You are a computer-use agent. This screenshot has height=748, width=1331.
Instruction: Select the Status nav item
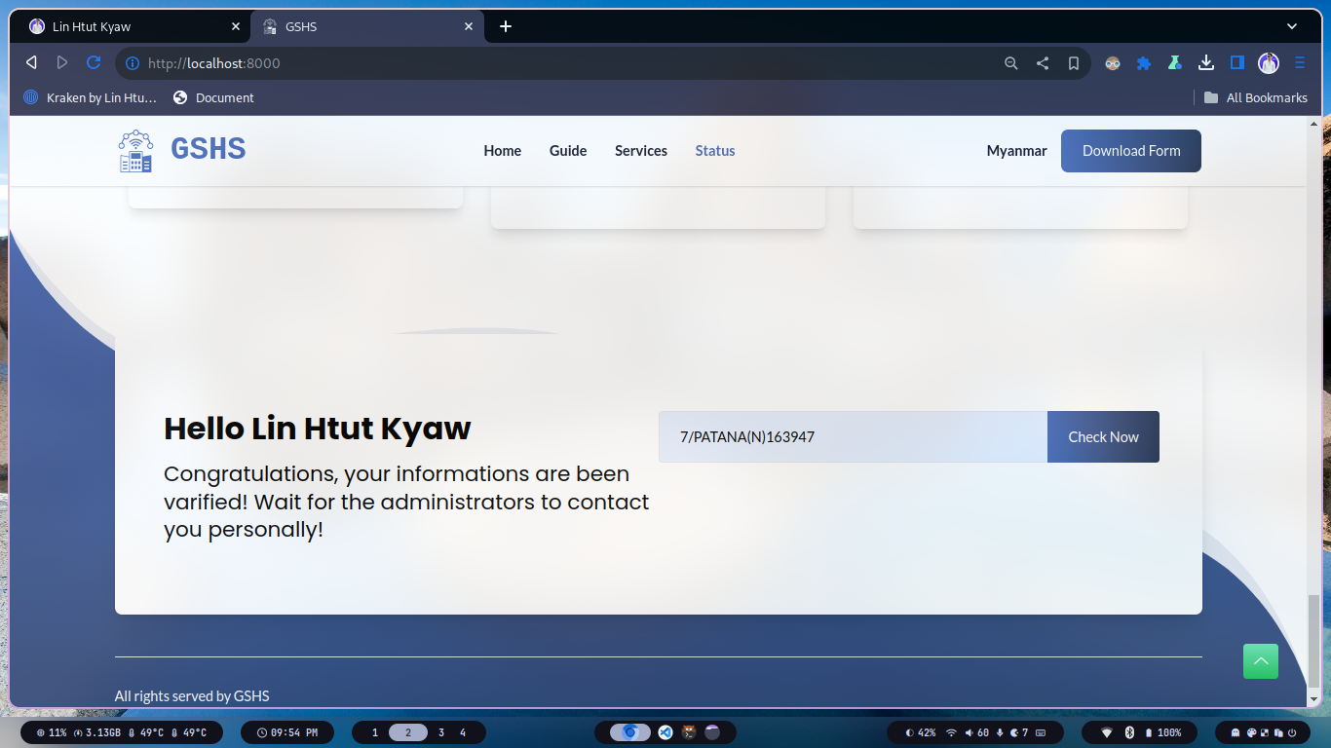pos(715,151)
